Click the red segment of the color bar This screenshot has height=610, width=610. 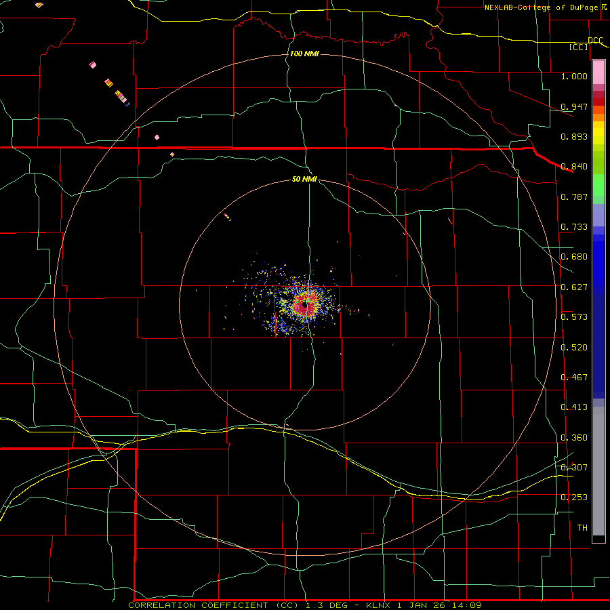pyautogui.click(x=598, y=101)
